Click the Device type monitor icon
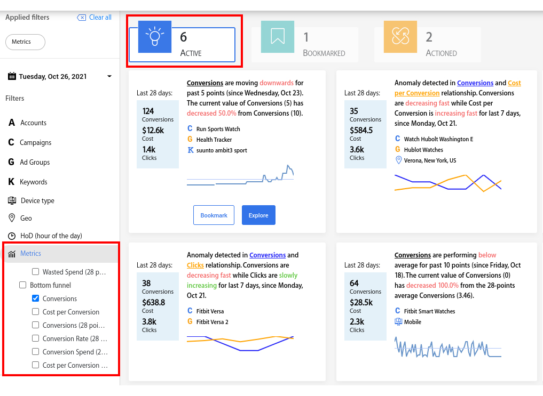 (x=12, y=200)
